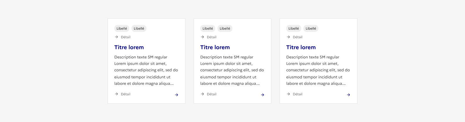Click the bottom Détail arrow icon in first card

coord(116,94)
